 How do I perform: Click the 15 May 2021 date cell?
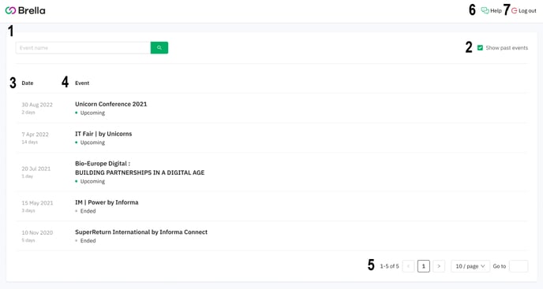point(37,203)
